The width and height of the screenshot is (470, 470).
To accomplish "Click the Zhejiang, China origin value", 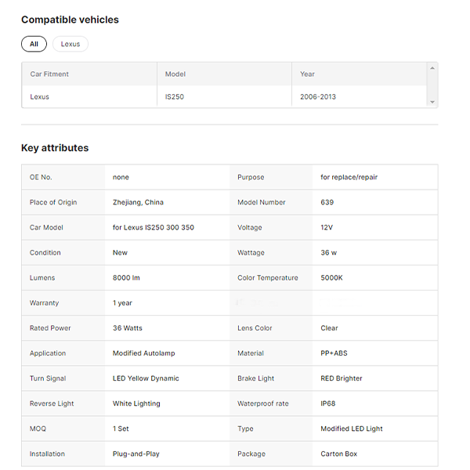I will [138, 202].
